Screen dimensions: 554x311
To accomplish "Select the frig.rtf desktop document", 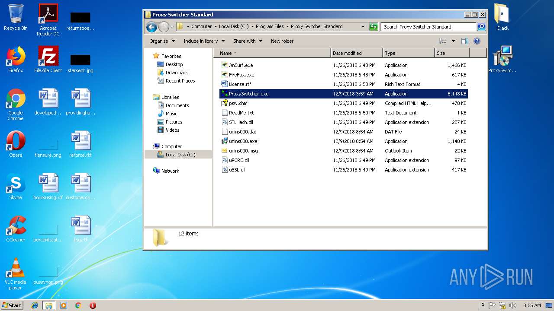I will click(81, 229).
